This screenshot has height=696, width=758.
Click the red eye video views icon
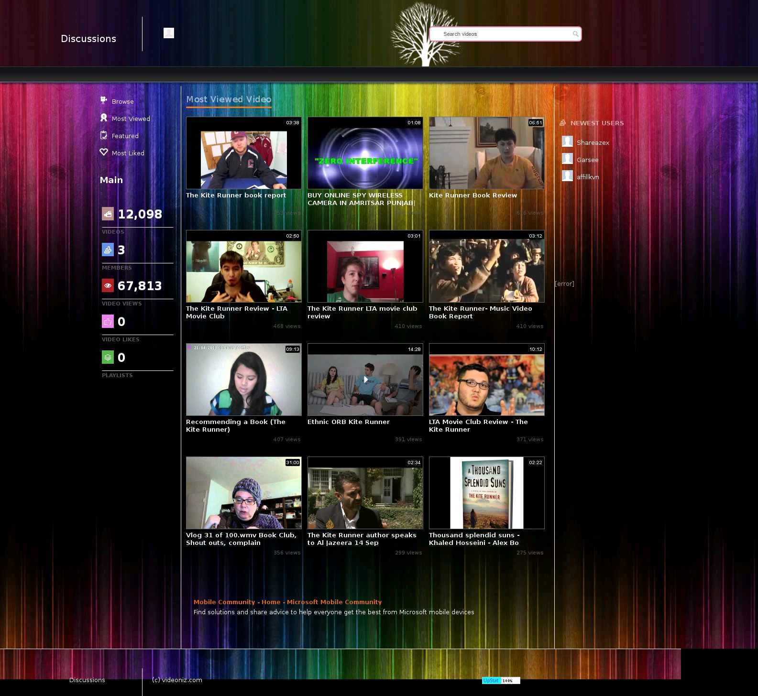point(108,285)
